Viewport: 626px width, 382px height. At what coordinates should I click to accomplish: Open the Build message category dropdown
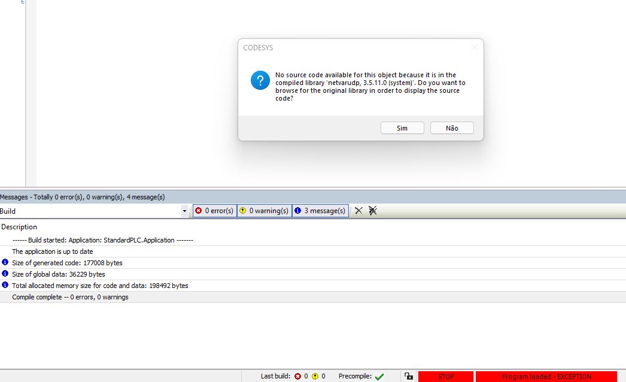coord(184,211)
